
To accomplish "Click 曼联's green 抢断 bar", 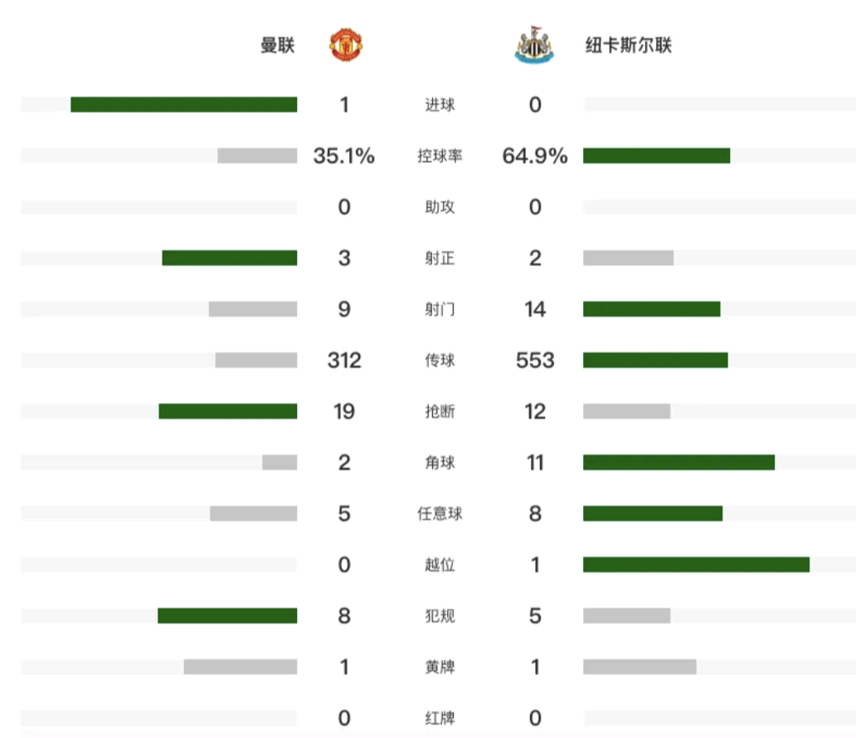I will tap(227, 411).
